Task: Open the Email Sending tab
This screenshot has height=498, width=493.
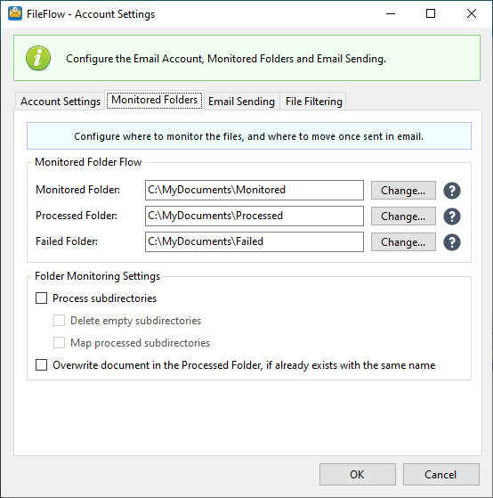Action: pyautogui.click(x=241, y=102)
